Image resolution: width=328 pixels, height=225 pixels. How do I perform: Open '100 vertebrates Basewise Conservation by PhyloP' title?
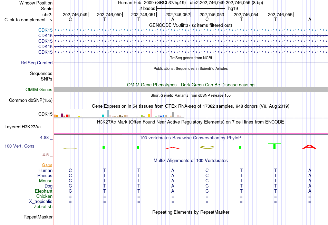[x=191, y=138]
